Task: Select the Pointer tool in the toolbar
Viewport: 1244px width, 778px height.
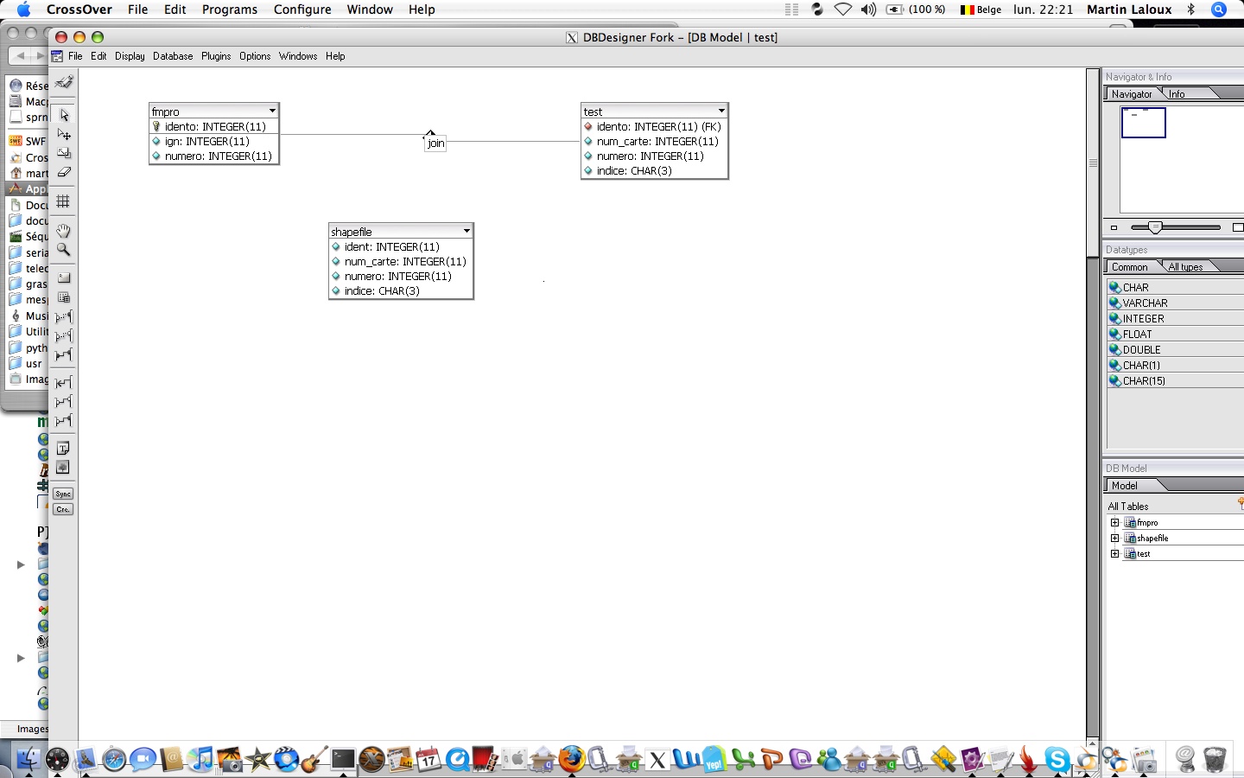Action: (x=63, y=115)
